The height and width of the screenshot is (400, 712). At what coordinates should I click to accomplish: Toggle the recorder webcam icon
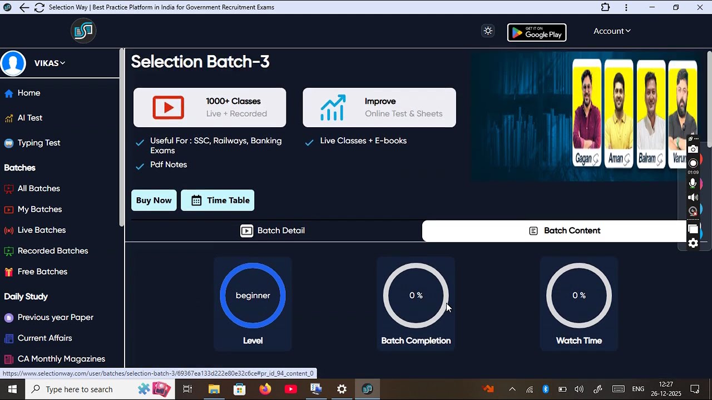pyautogui.click(x=693, y=211)
